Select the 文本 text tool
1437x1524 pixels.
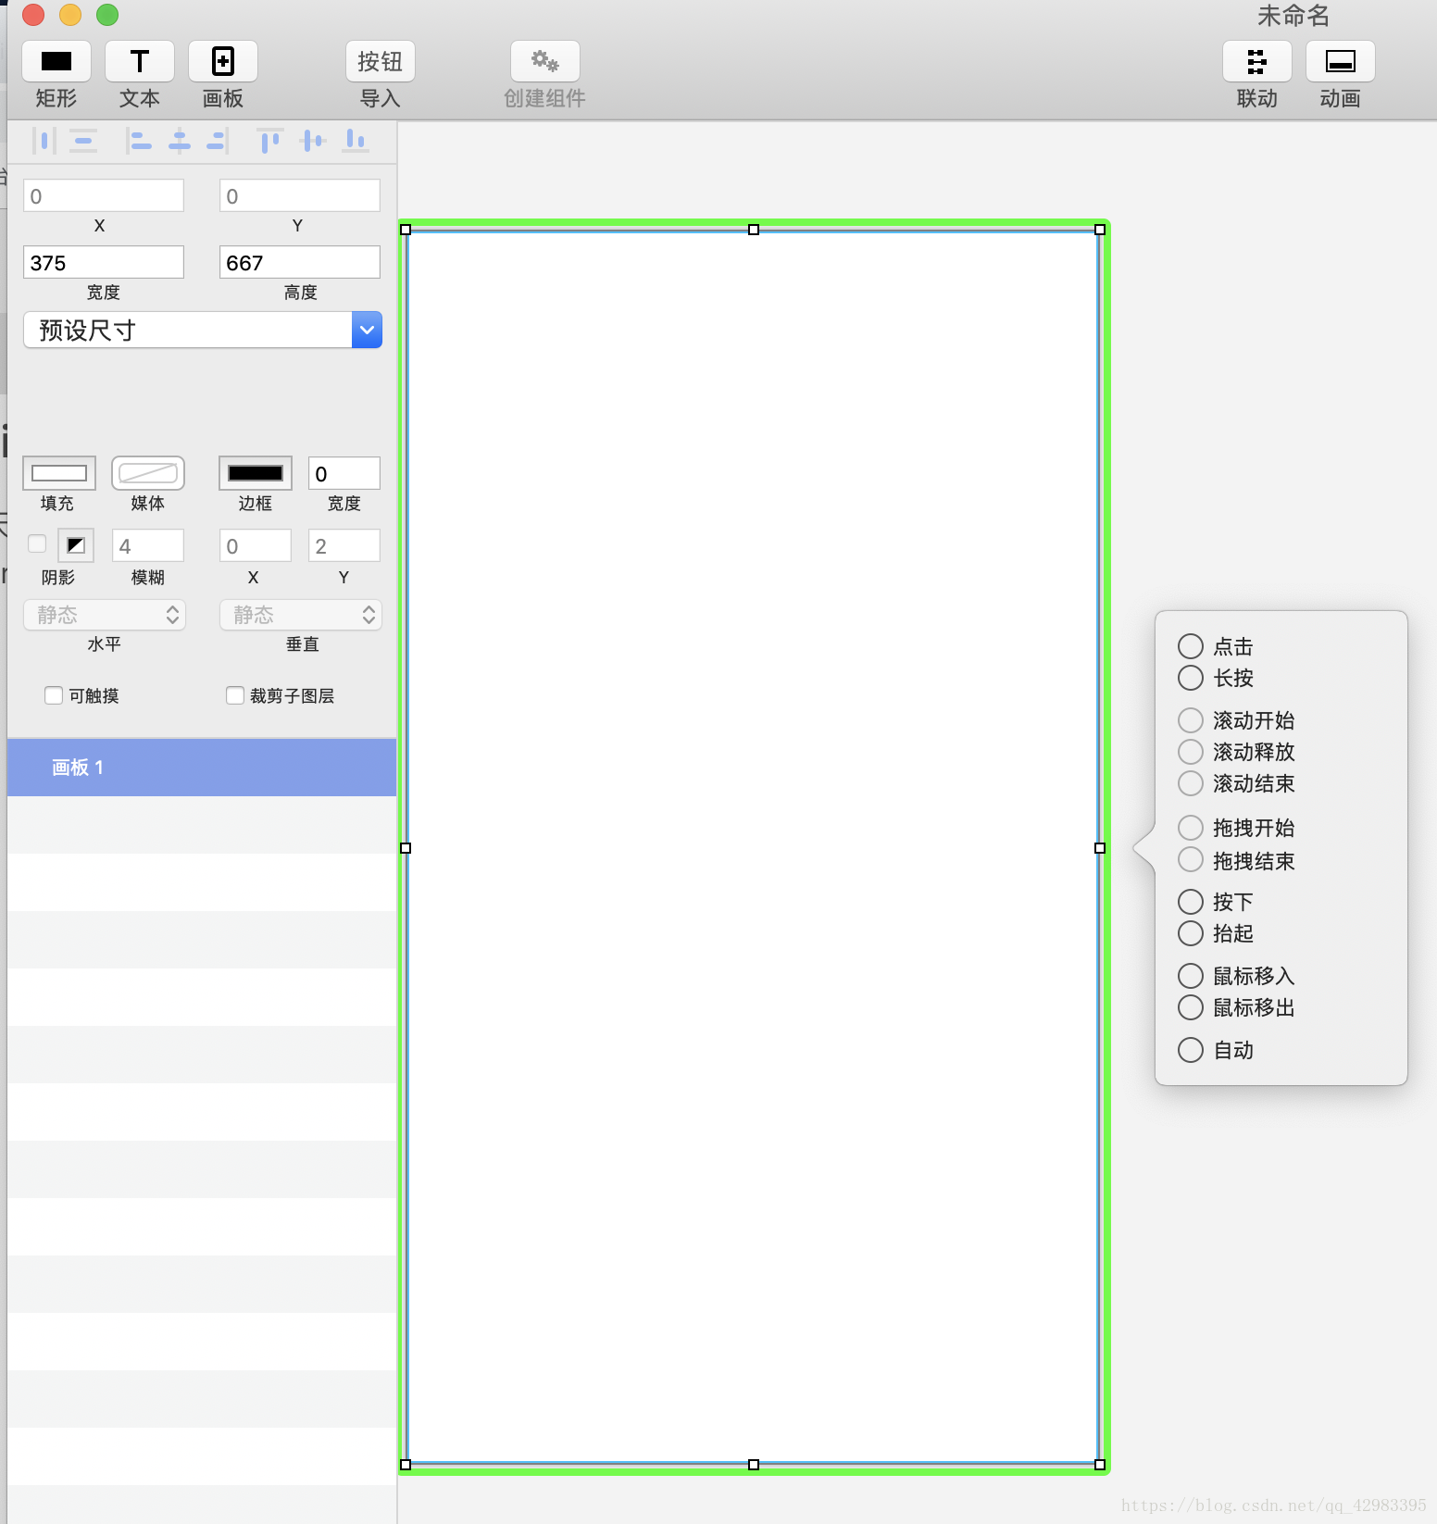pyautogui.click(x=140, y=61)
